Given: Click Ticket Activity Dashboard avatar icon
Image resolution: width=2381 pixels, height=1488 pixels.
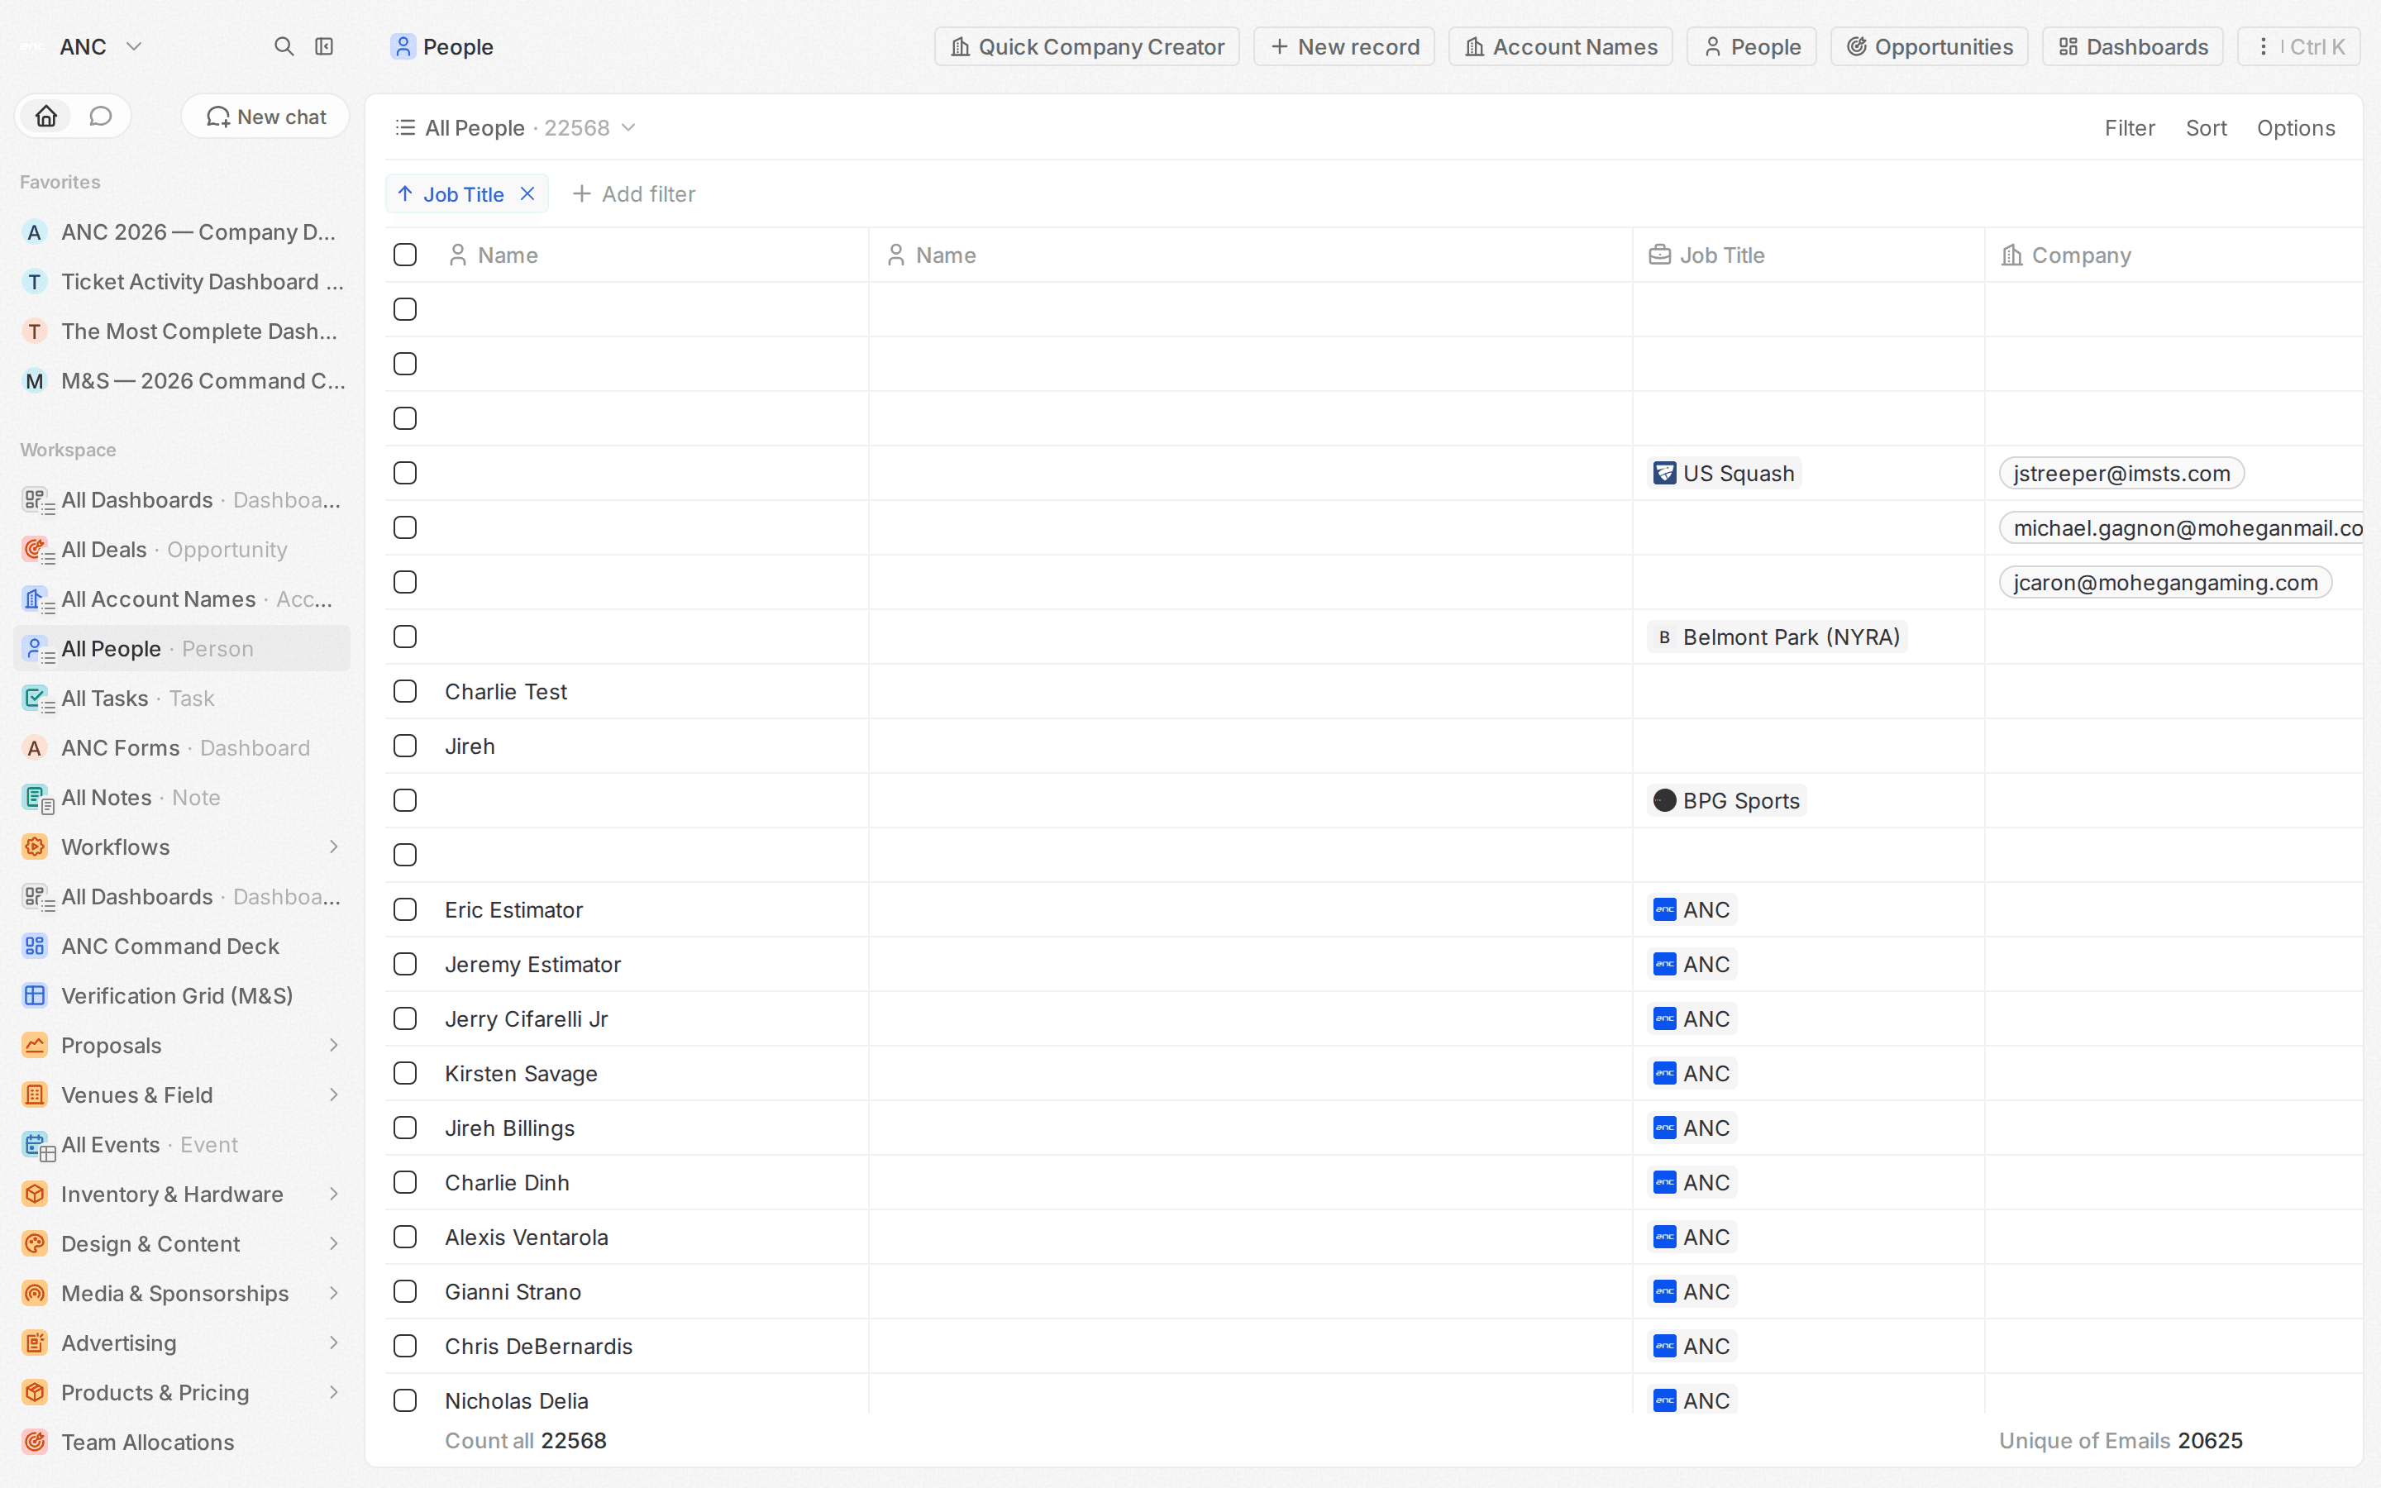Looking at the screenshot, I should 35,281.
